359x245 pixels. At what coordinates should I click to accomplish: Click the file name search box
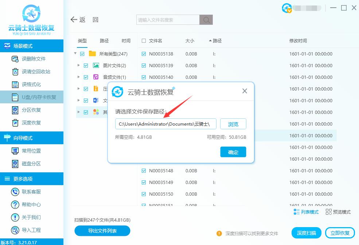168,20
